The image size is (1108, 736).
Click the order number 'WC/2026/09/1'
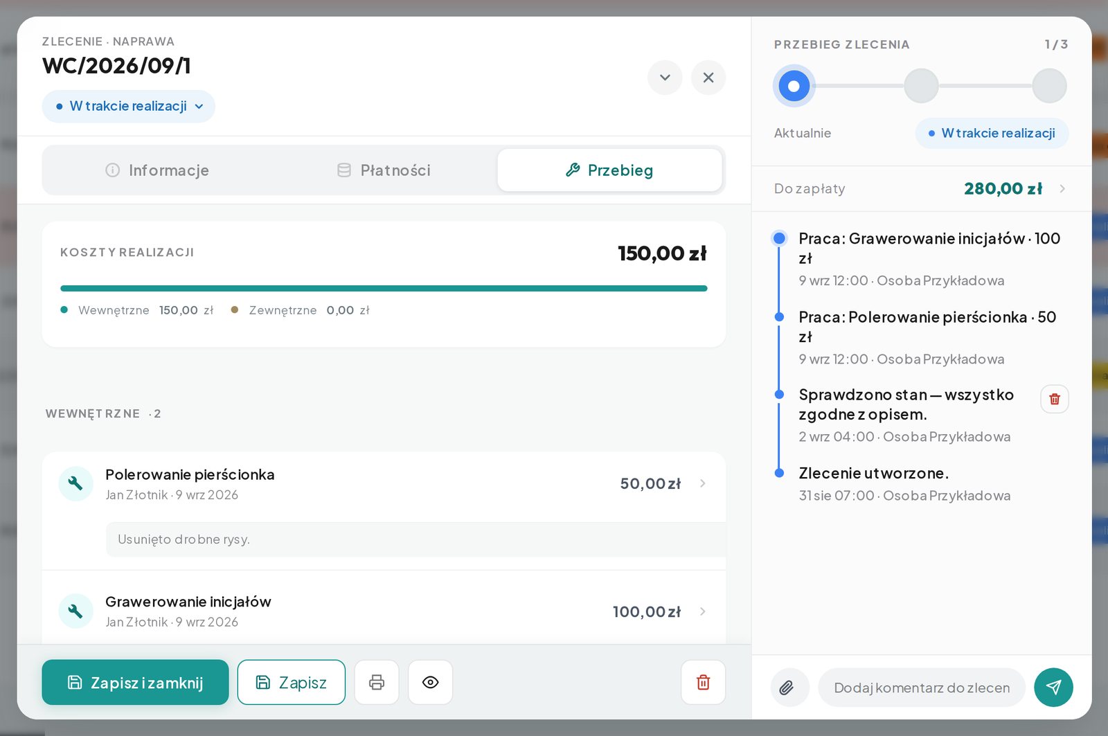(116, 66)
